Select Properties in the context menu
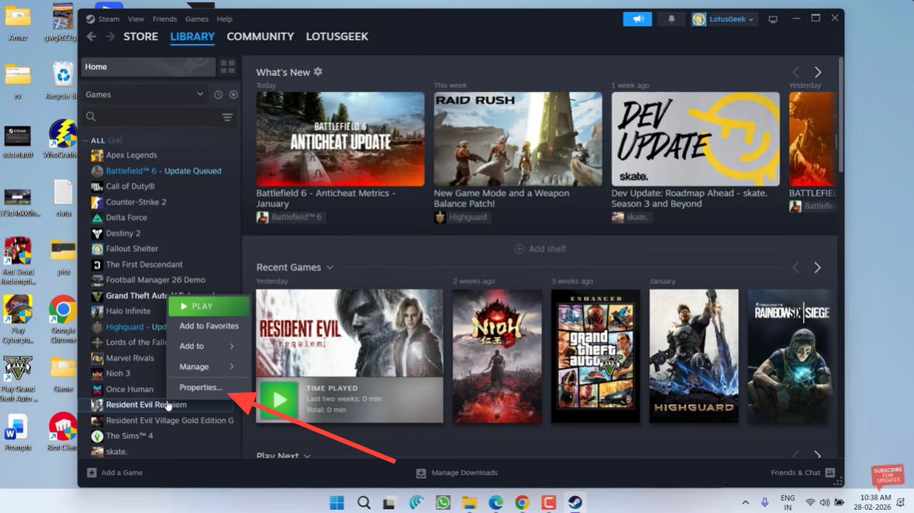 pos(201,387)
